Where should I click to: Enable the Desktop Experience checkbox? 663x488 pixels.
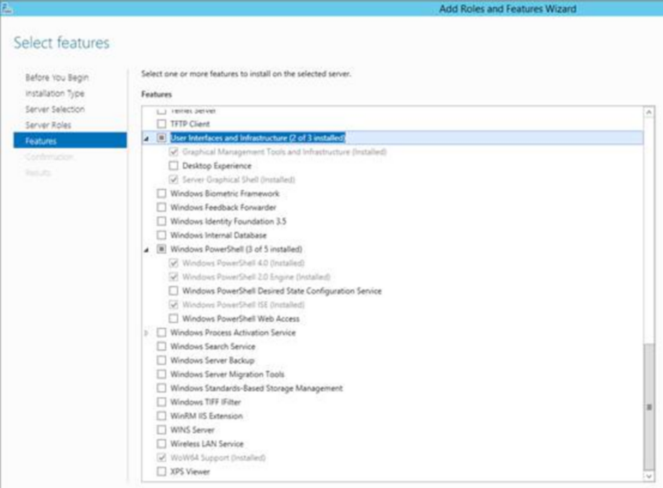(174, 166)
